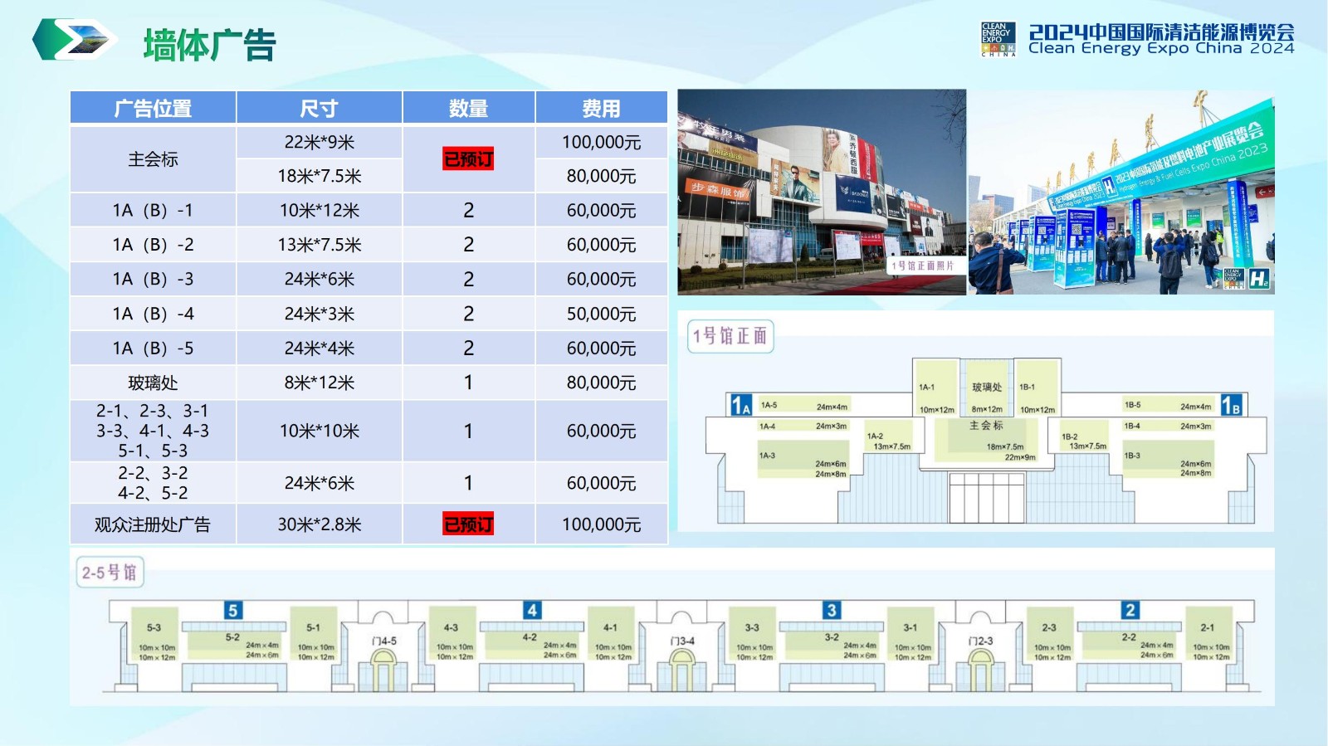Click the 4-1 spot in halls 2-5 diagram

pyautogui.click(x=612, y=636)
